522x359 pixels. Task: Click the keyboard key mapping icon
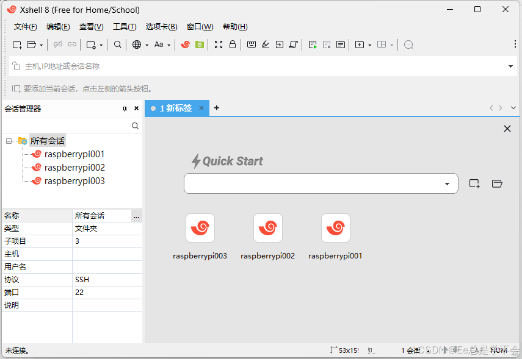pos(252,44)
